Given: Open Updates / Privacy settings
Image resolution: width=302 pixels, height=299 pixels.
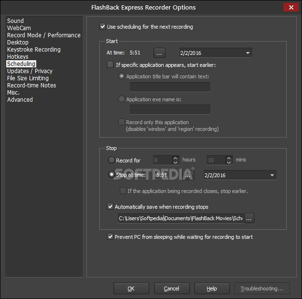Looking at the screenshot, I should click(30, 71).
